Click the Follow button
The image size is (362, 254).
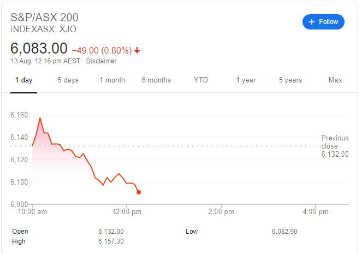[x=323, y=22]
